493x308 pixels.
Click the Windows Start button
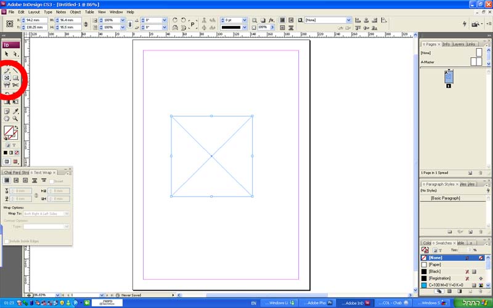point(475,303)
